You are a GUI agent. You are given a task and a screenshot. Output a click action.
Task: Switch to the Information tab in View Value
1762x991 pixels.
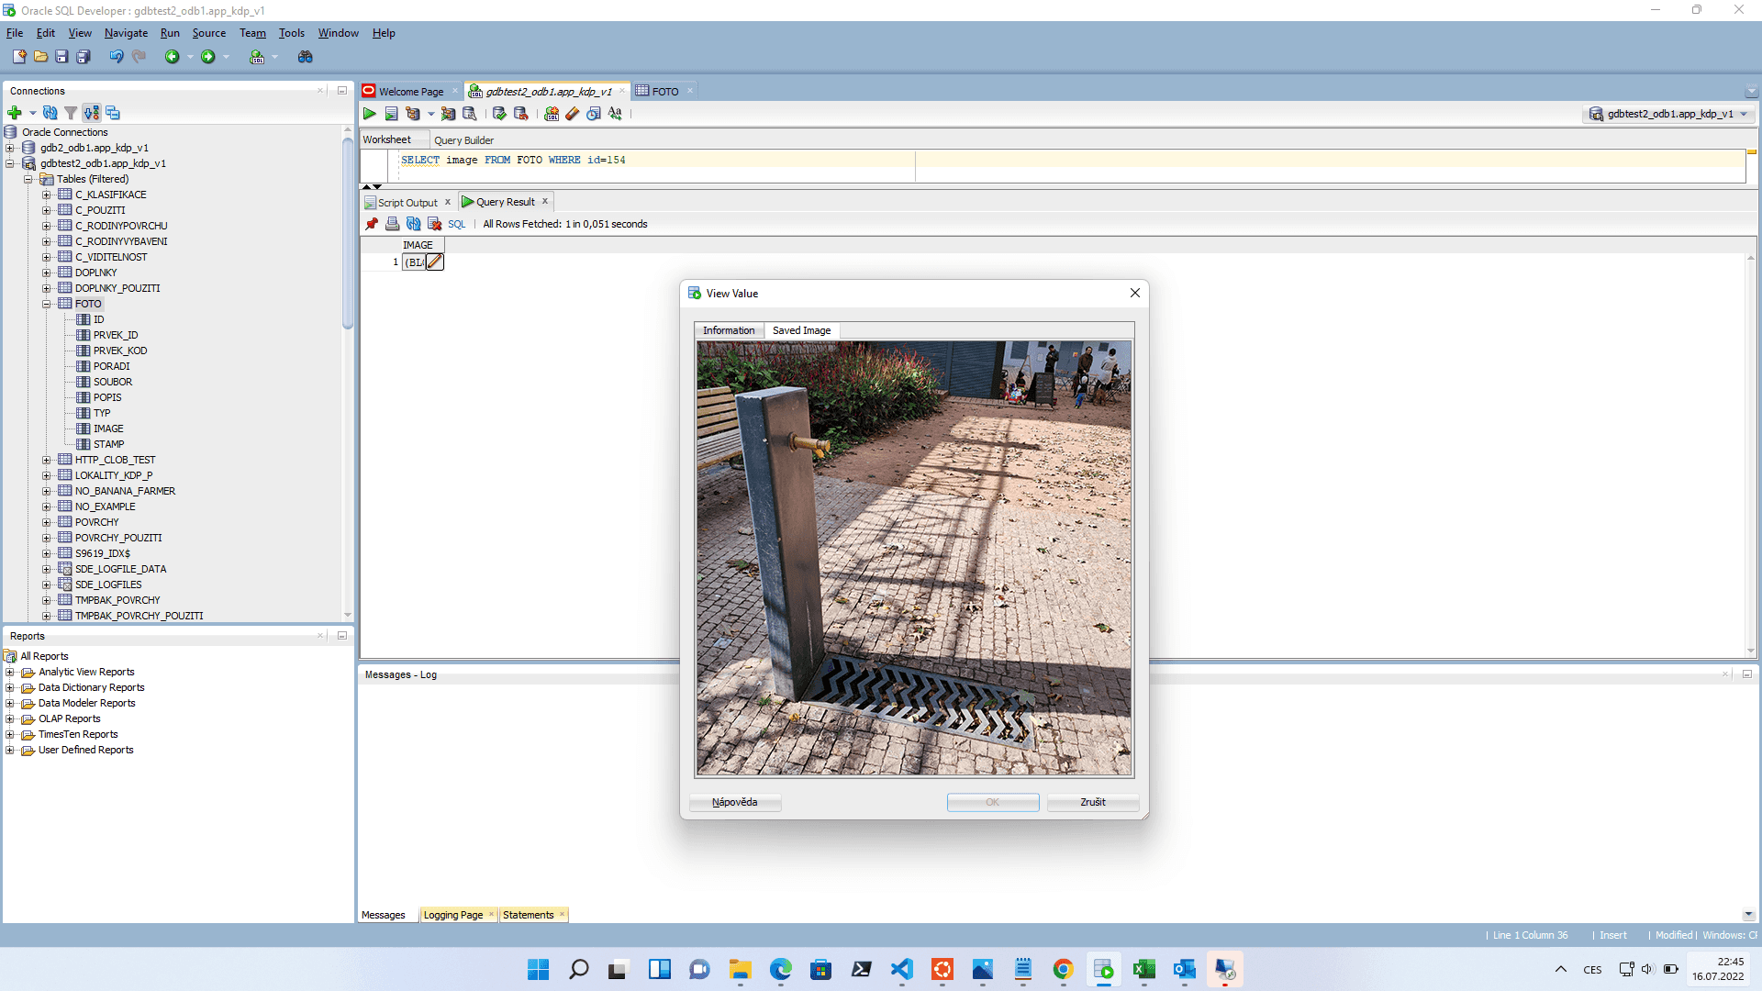729,330
